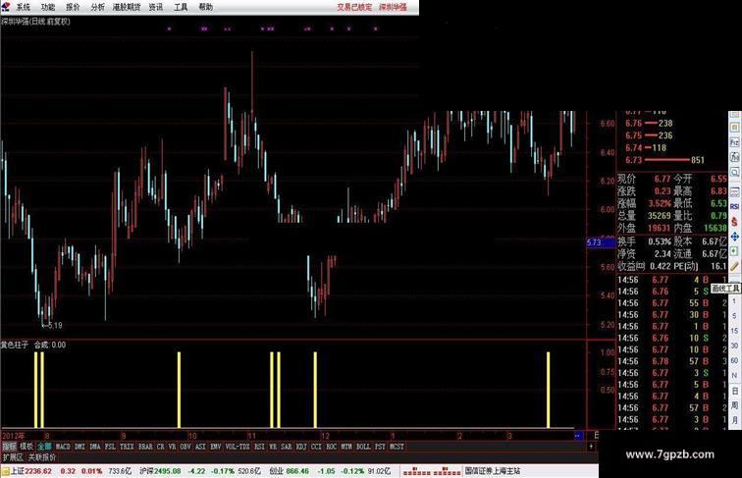Open the 工具 menu
Image resolution: width=742 pixels, height=478 pixels.
tap(181, 7)
